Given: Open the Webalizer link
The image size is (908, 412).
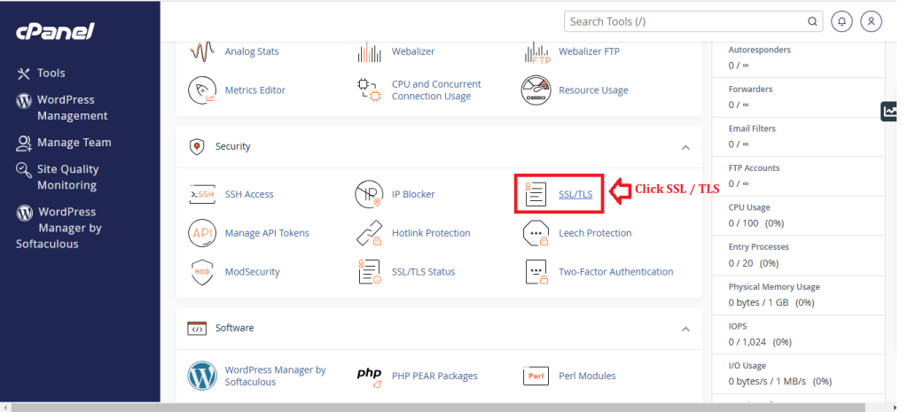Looking at the screenshot, I should (413, 51).
